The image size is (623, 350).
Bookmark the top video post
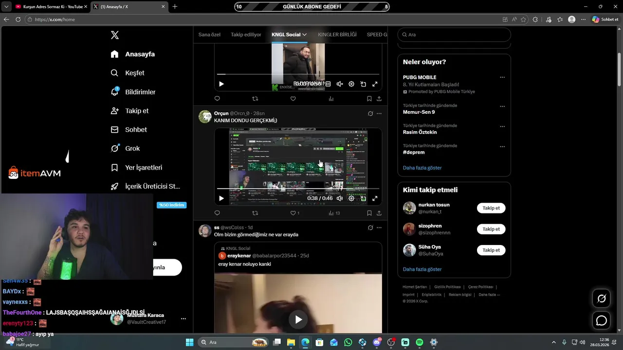tap(369, 99)
